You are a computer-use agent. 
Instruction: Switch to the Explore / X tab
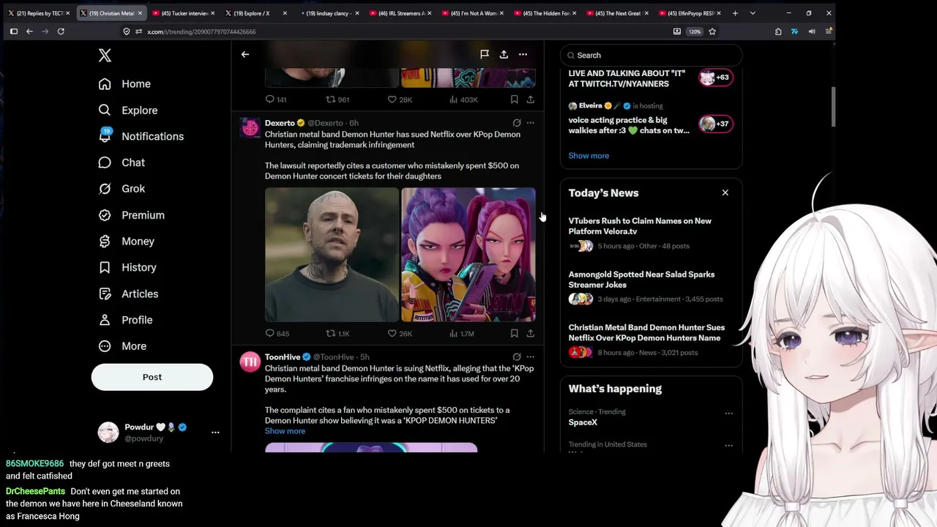(x=255, y=13)
